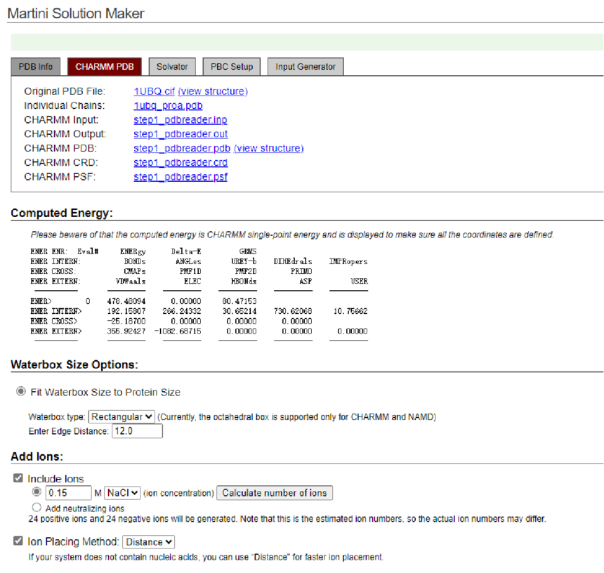The width and height of the screenshot is (604, 573).
Task: View structure of the CHARMM PDB
Action: (268, 148)
